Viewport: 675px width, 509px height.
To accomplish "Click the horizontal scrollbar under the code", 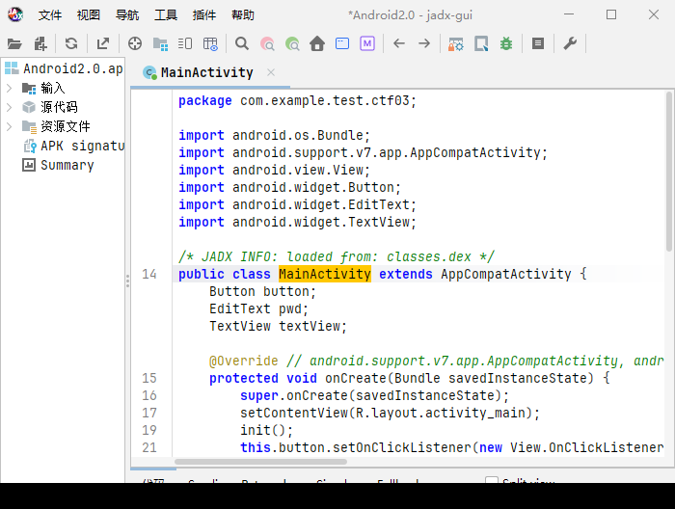I will pyautogui.click(x=261, y=462).
